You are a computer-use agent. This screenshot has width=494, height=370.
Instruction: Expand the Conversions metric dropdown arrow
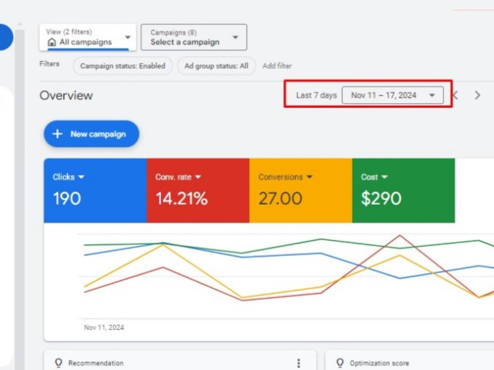(x=309, y=177)
